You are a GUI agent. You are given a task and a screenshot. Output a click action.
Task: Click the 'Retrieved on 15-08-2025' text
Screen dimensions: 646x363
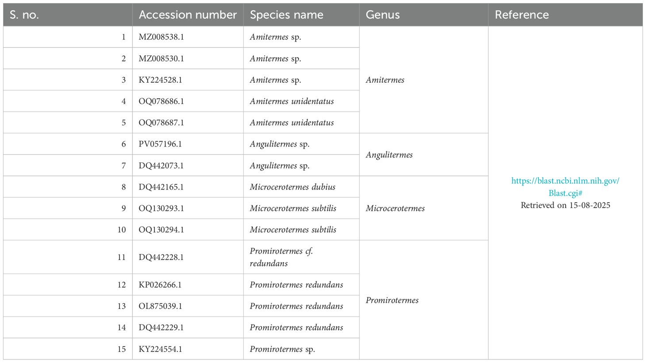pyautogui.click(x=565, y=205)
